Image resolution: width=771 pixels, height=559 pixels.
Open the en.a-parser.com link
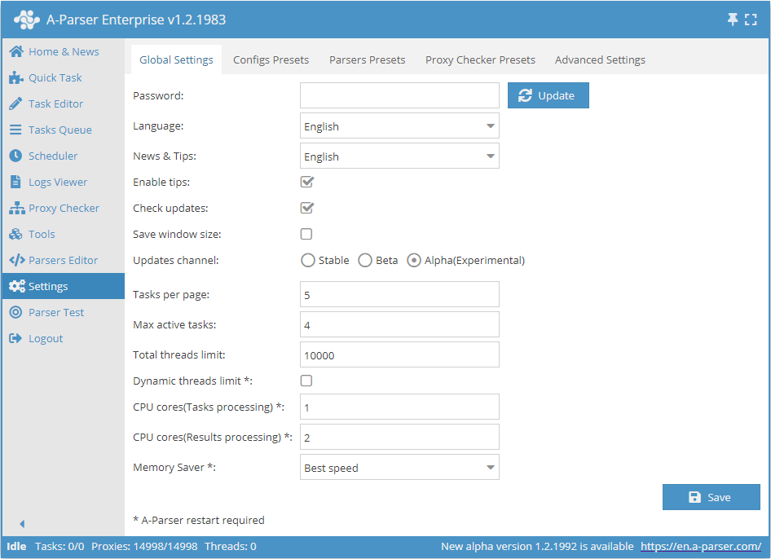(x=701, y=546)
